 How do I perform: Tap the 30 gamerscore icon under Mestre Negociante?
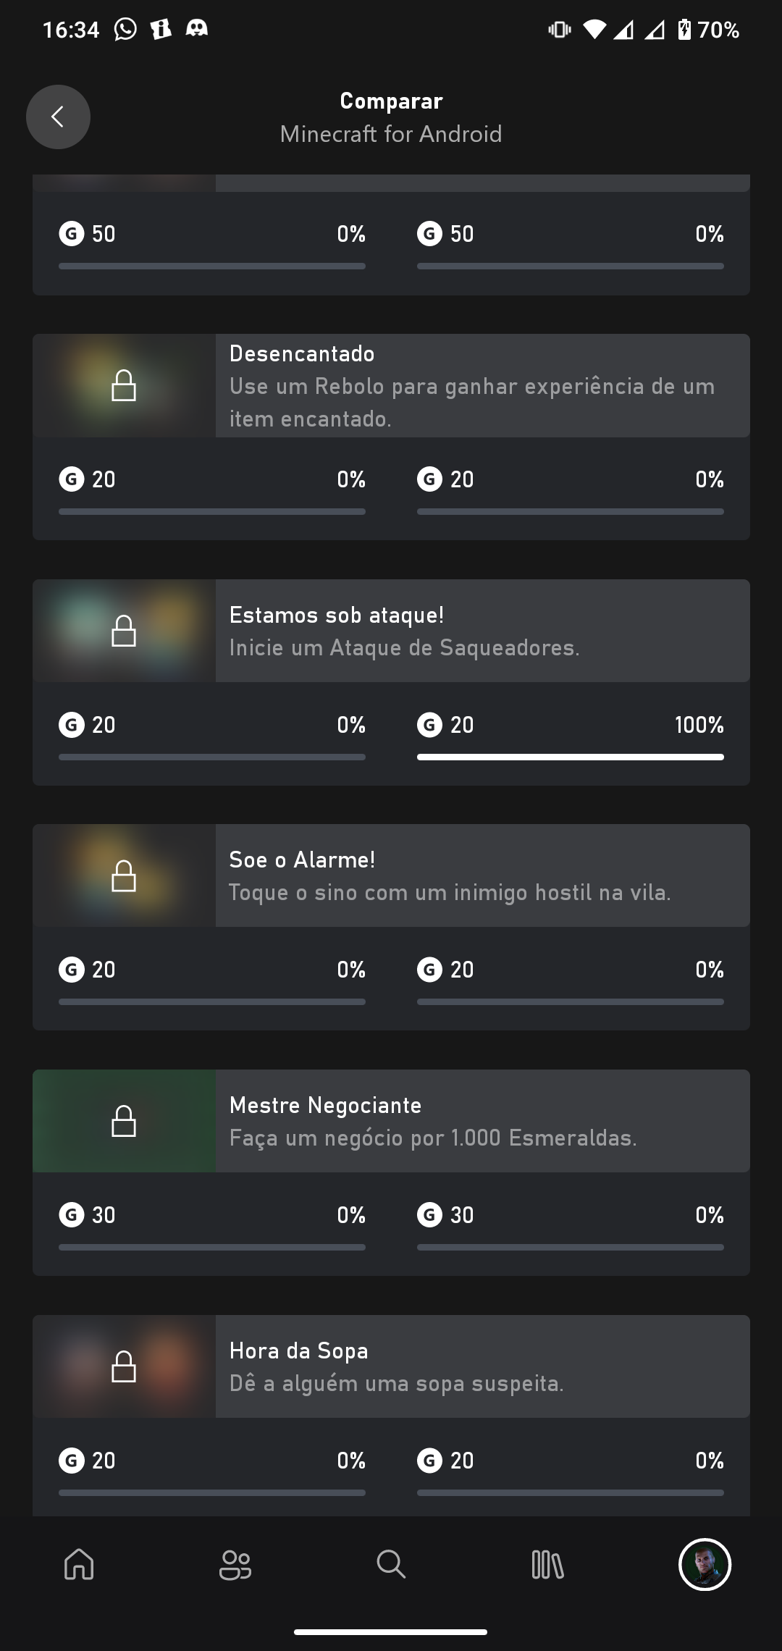coord(71,1214)
